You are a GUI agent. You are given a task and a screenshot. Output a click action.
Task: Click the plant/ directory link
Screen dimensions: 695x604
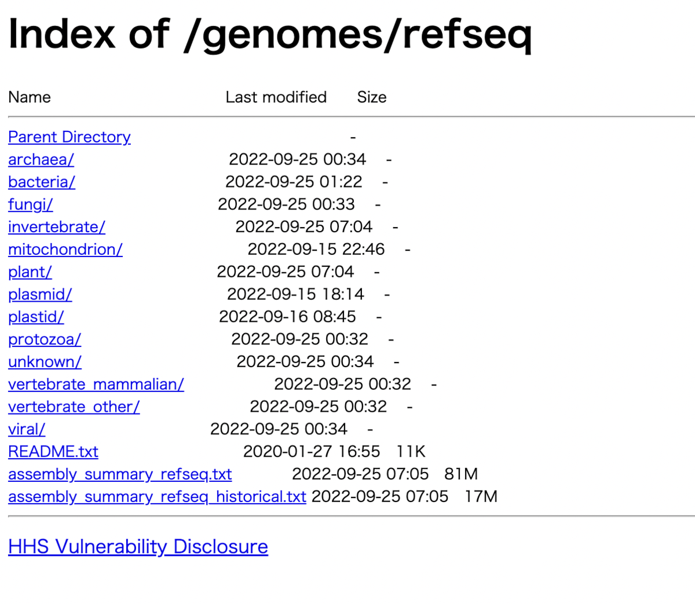(x=30, y=272)
